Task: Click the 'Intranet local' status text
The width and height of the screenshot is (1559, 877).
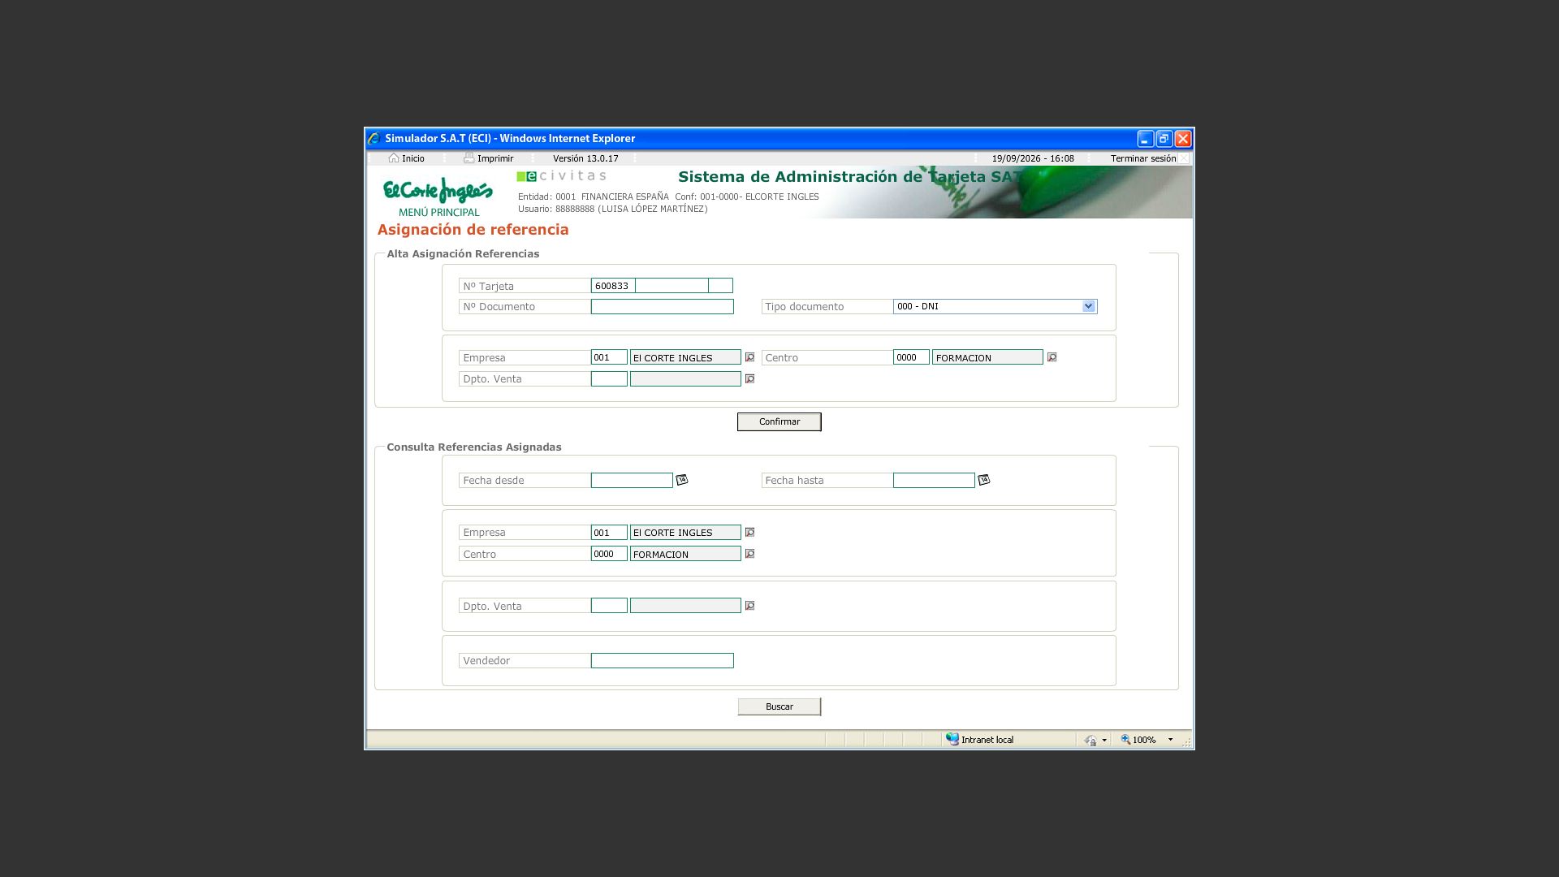Action: pos(987,740)
